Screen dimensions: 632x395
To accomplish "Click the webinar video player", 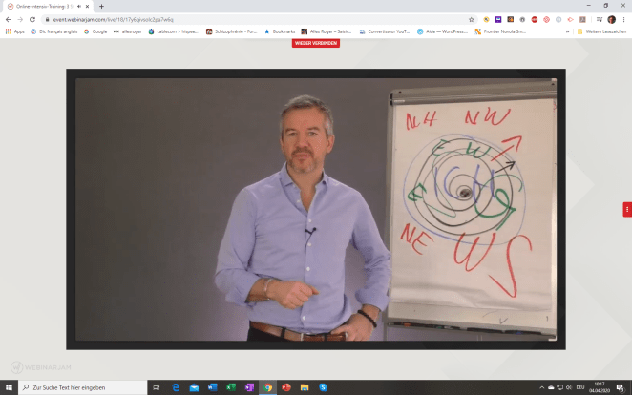I will pyautogui.click(x=315, y=210).
